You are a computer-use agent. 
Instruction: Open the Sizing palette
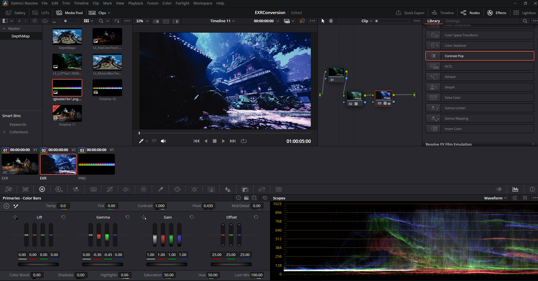pyautogui.click(x=262, y=189)
